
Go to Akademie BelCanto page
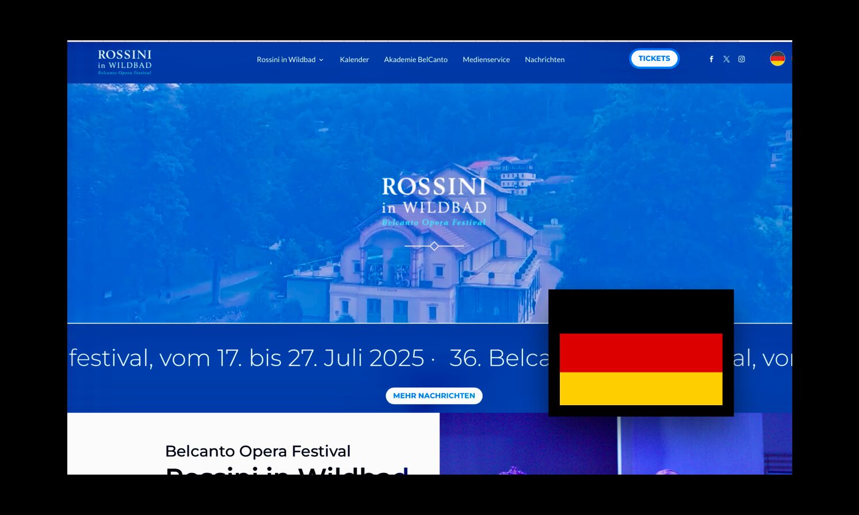415,60
